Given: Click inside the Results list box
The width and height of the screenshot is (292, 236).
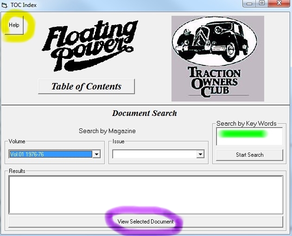Looking at the screenshot, I should [146, 194].
